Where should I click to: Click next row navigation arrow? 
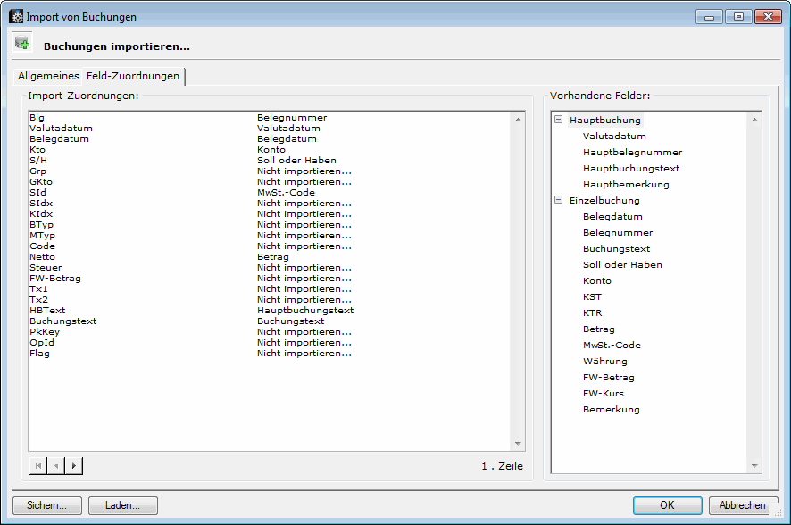73,465
